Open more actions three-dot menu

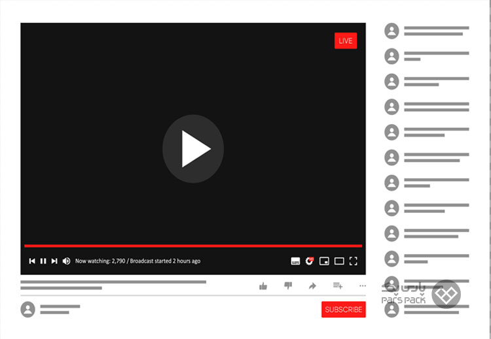[x=363, y=285]
